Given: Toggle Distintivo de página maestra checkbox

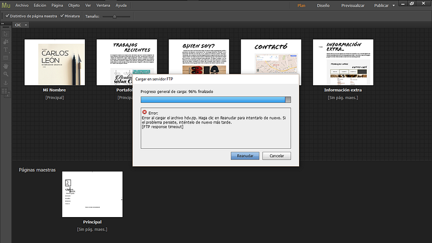Looking at the screenshot, I should [x=7, y=16].
